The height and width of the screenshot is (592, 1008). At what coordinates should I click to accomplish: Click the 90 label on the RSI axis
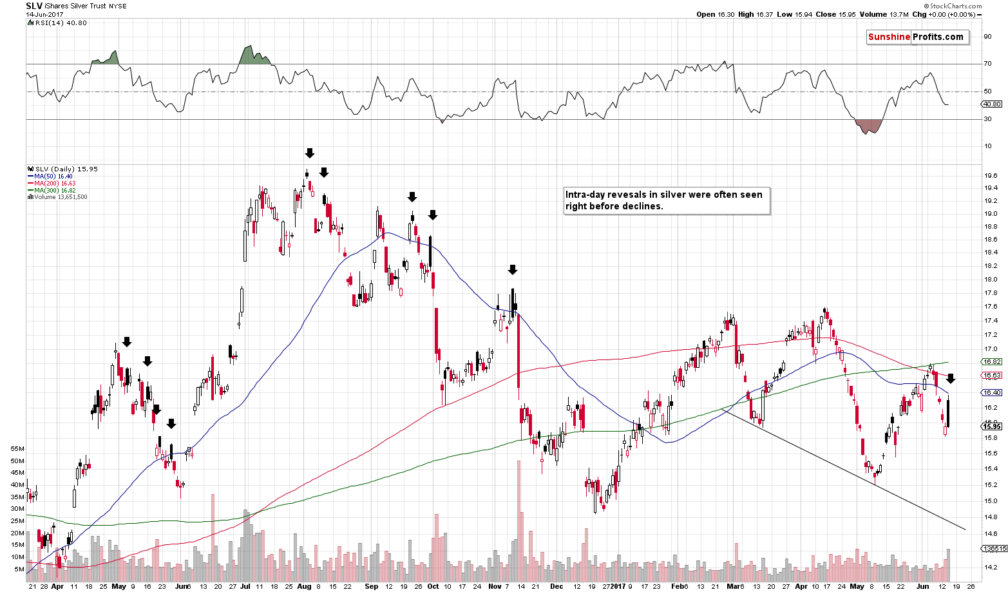[x=988, y=36]
